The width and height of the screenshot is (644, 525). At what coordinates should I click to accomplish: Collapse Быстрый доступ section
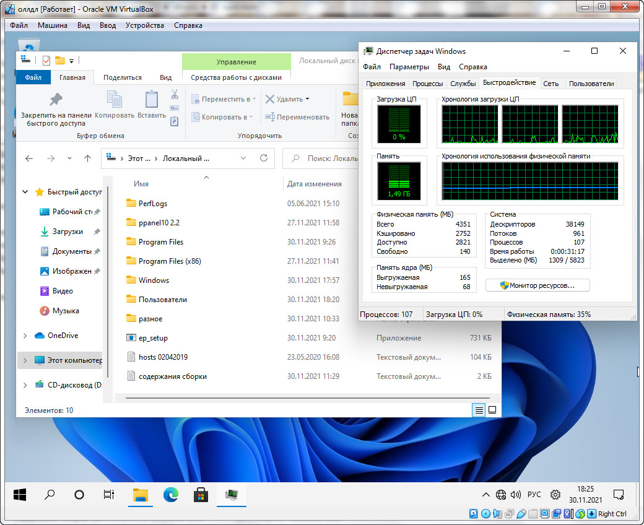(25, 192)
